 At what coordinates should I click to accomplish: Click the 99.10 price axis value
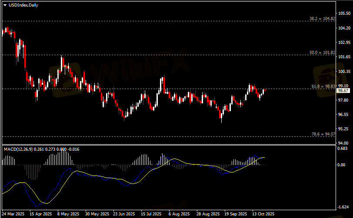pyautogui.click(x=343, y=86)
